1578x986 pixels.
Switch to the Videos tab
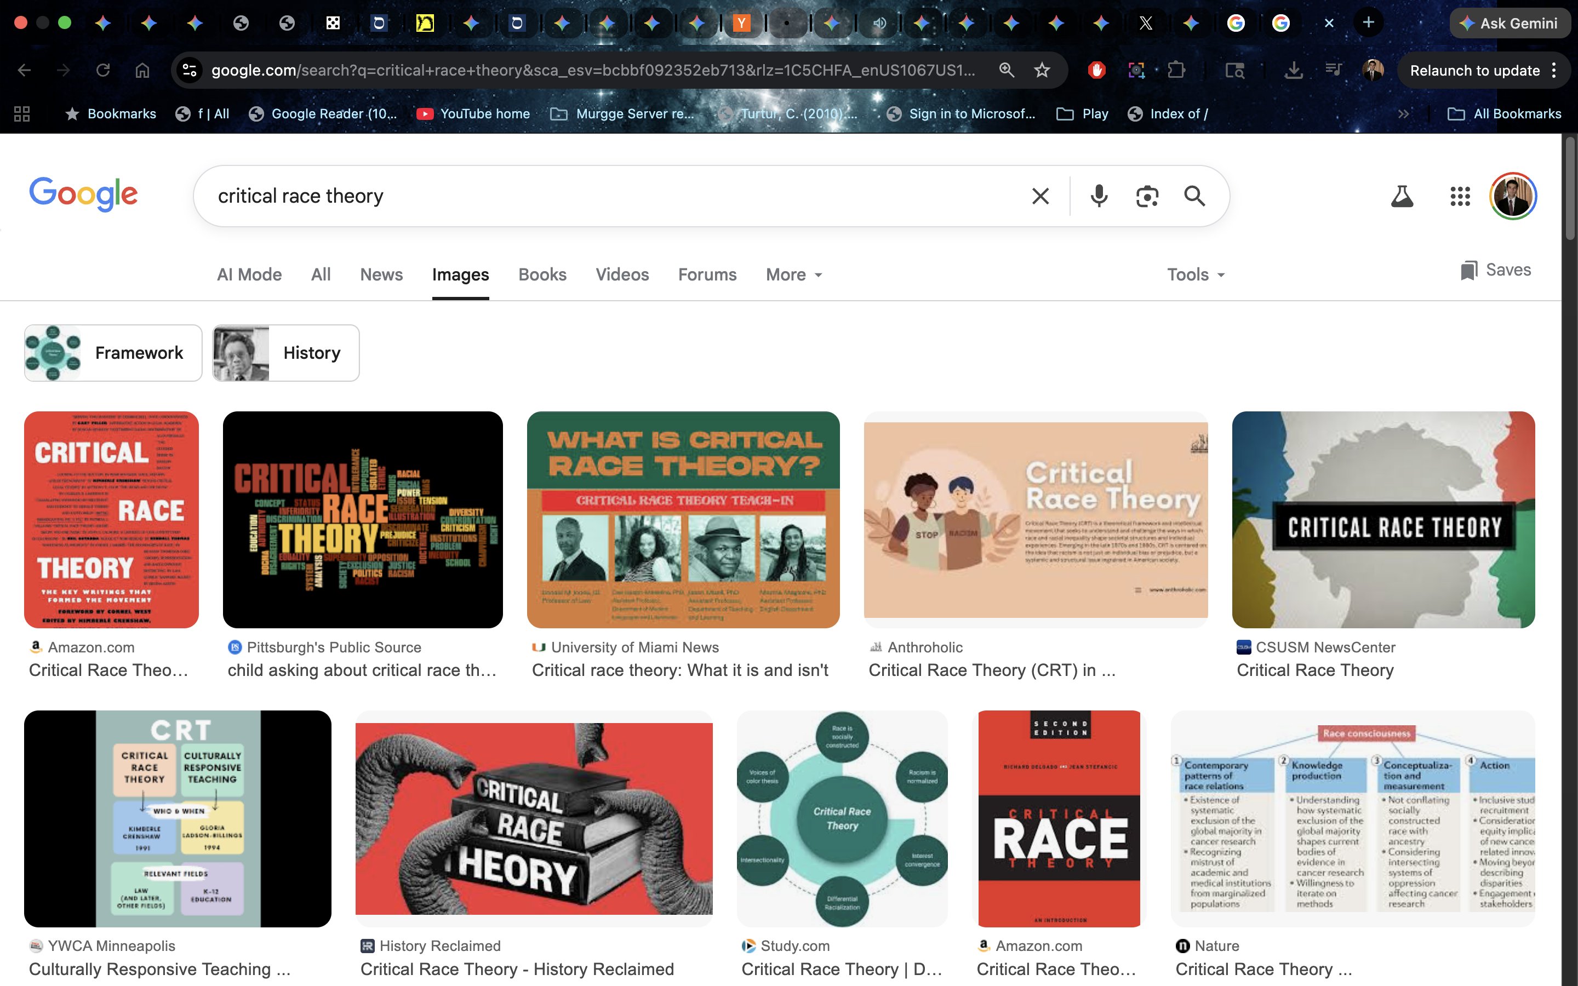pyautogui.click(x=622, y=274)
